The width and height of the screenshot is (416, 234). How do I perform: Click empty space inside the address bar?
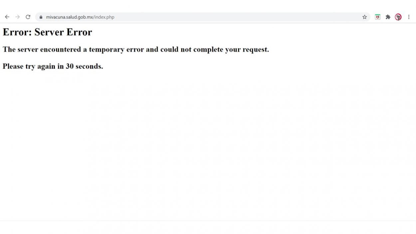233,17
